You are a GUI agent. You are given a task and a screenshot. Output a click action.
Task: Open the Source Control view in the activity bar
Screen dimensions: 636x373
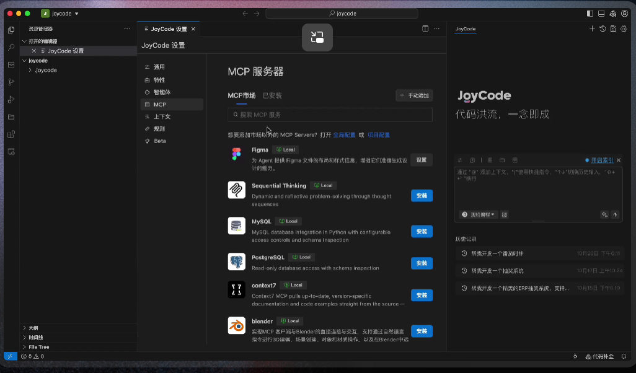click(x=11, y=82)
